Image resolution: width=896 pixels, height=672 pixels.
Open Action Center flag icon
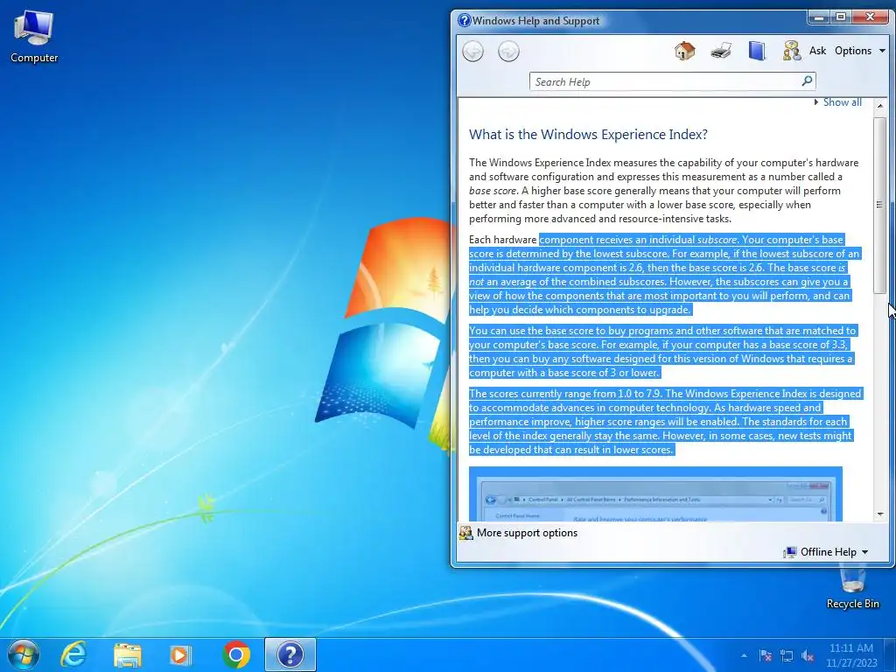coord(765,655)
